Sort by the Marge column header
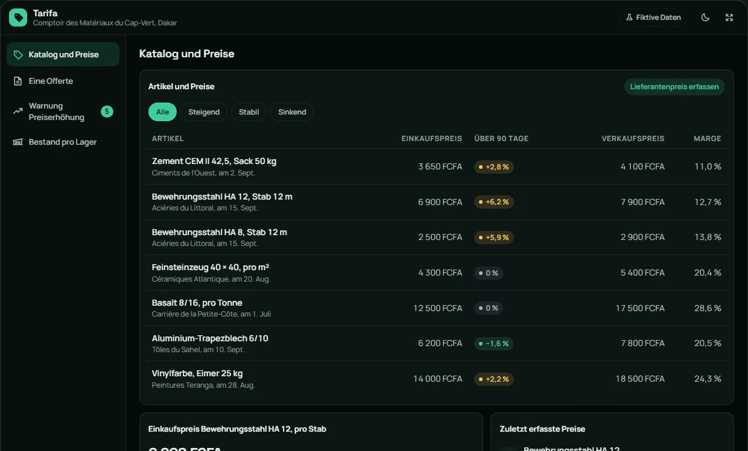The width and height of the screenshot is (748, 451). [x=707, y=139]
